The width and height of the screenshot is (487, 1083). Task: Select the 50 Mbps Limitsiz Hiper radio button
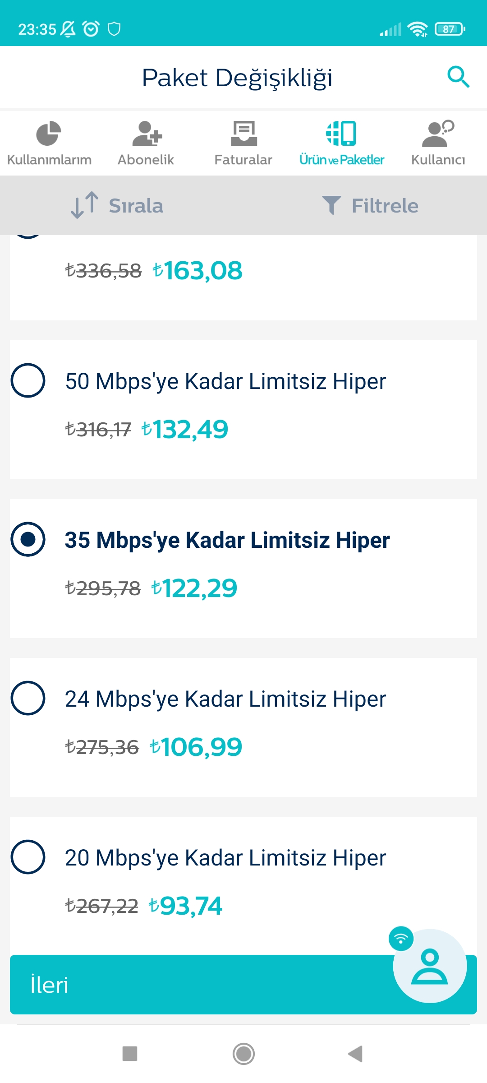click(28, 380)
